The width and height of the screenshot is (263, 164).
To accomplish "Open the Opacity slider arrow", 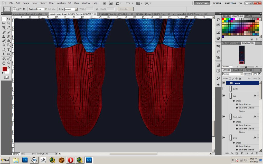I will [x=260, y=74].
